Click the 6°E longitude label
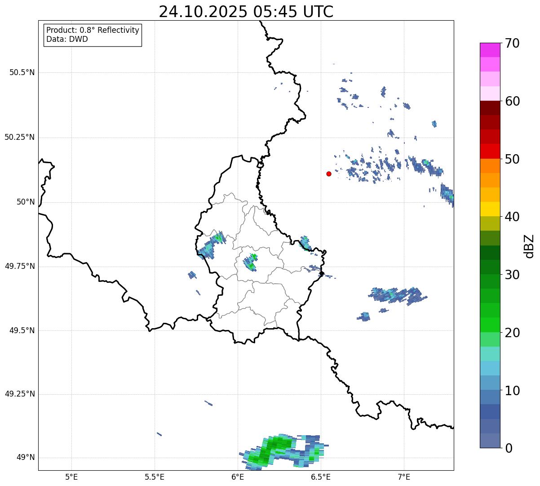Screen dimensions: 540x486 238,477
